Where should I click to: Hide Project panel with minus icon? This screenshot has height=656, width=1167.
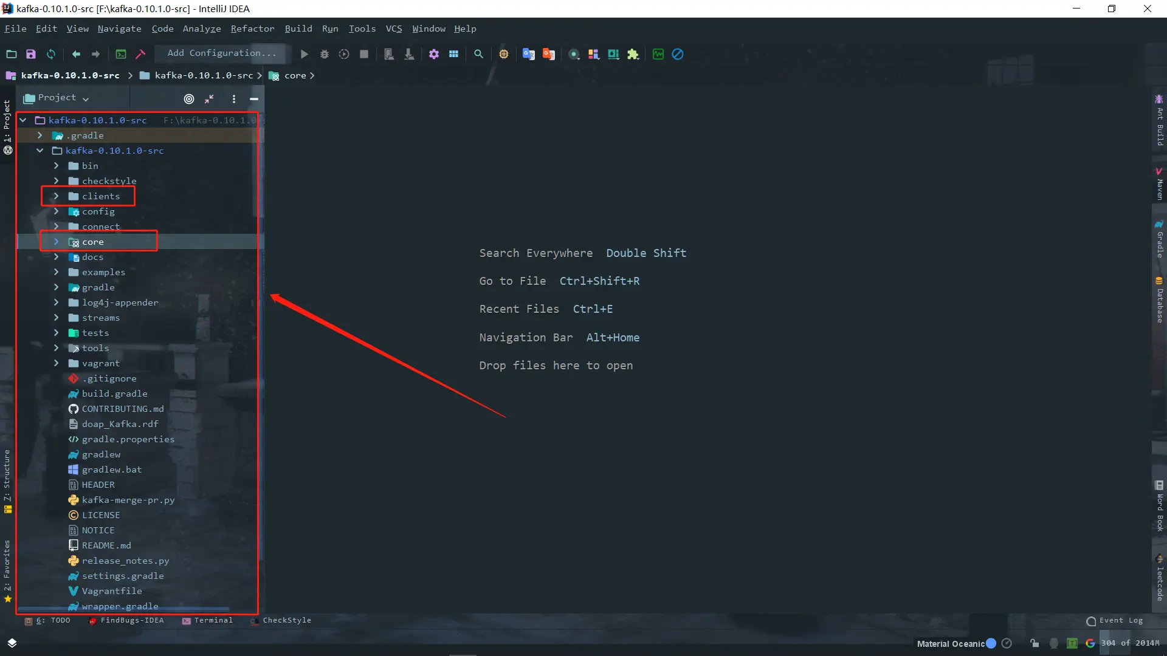[254, 99]
